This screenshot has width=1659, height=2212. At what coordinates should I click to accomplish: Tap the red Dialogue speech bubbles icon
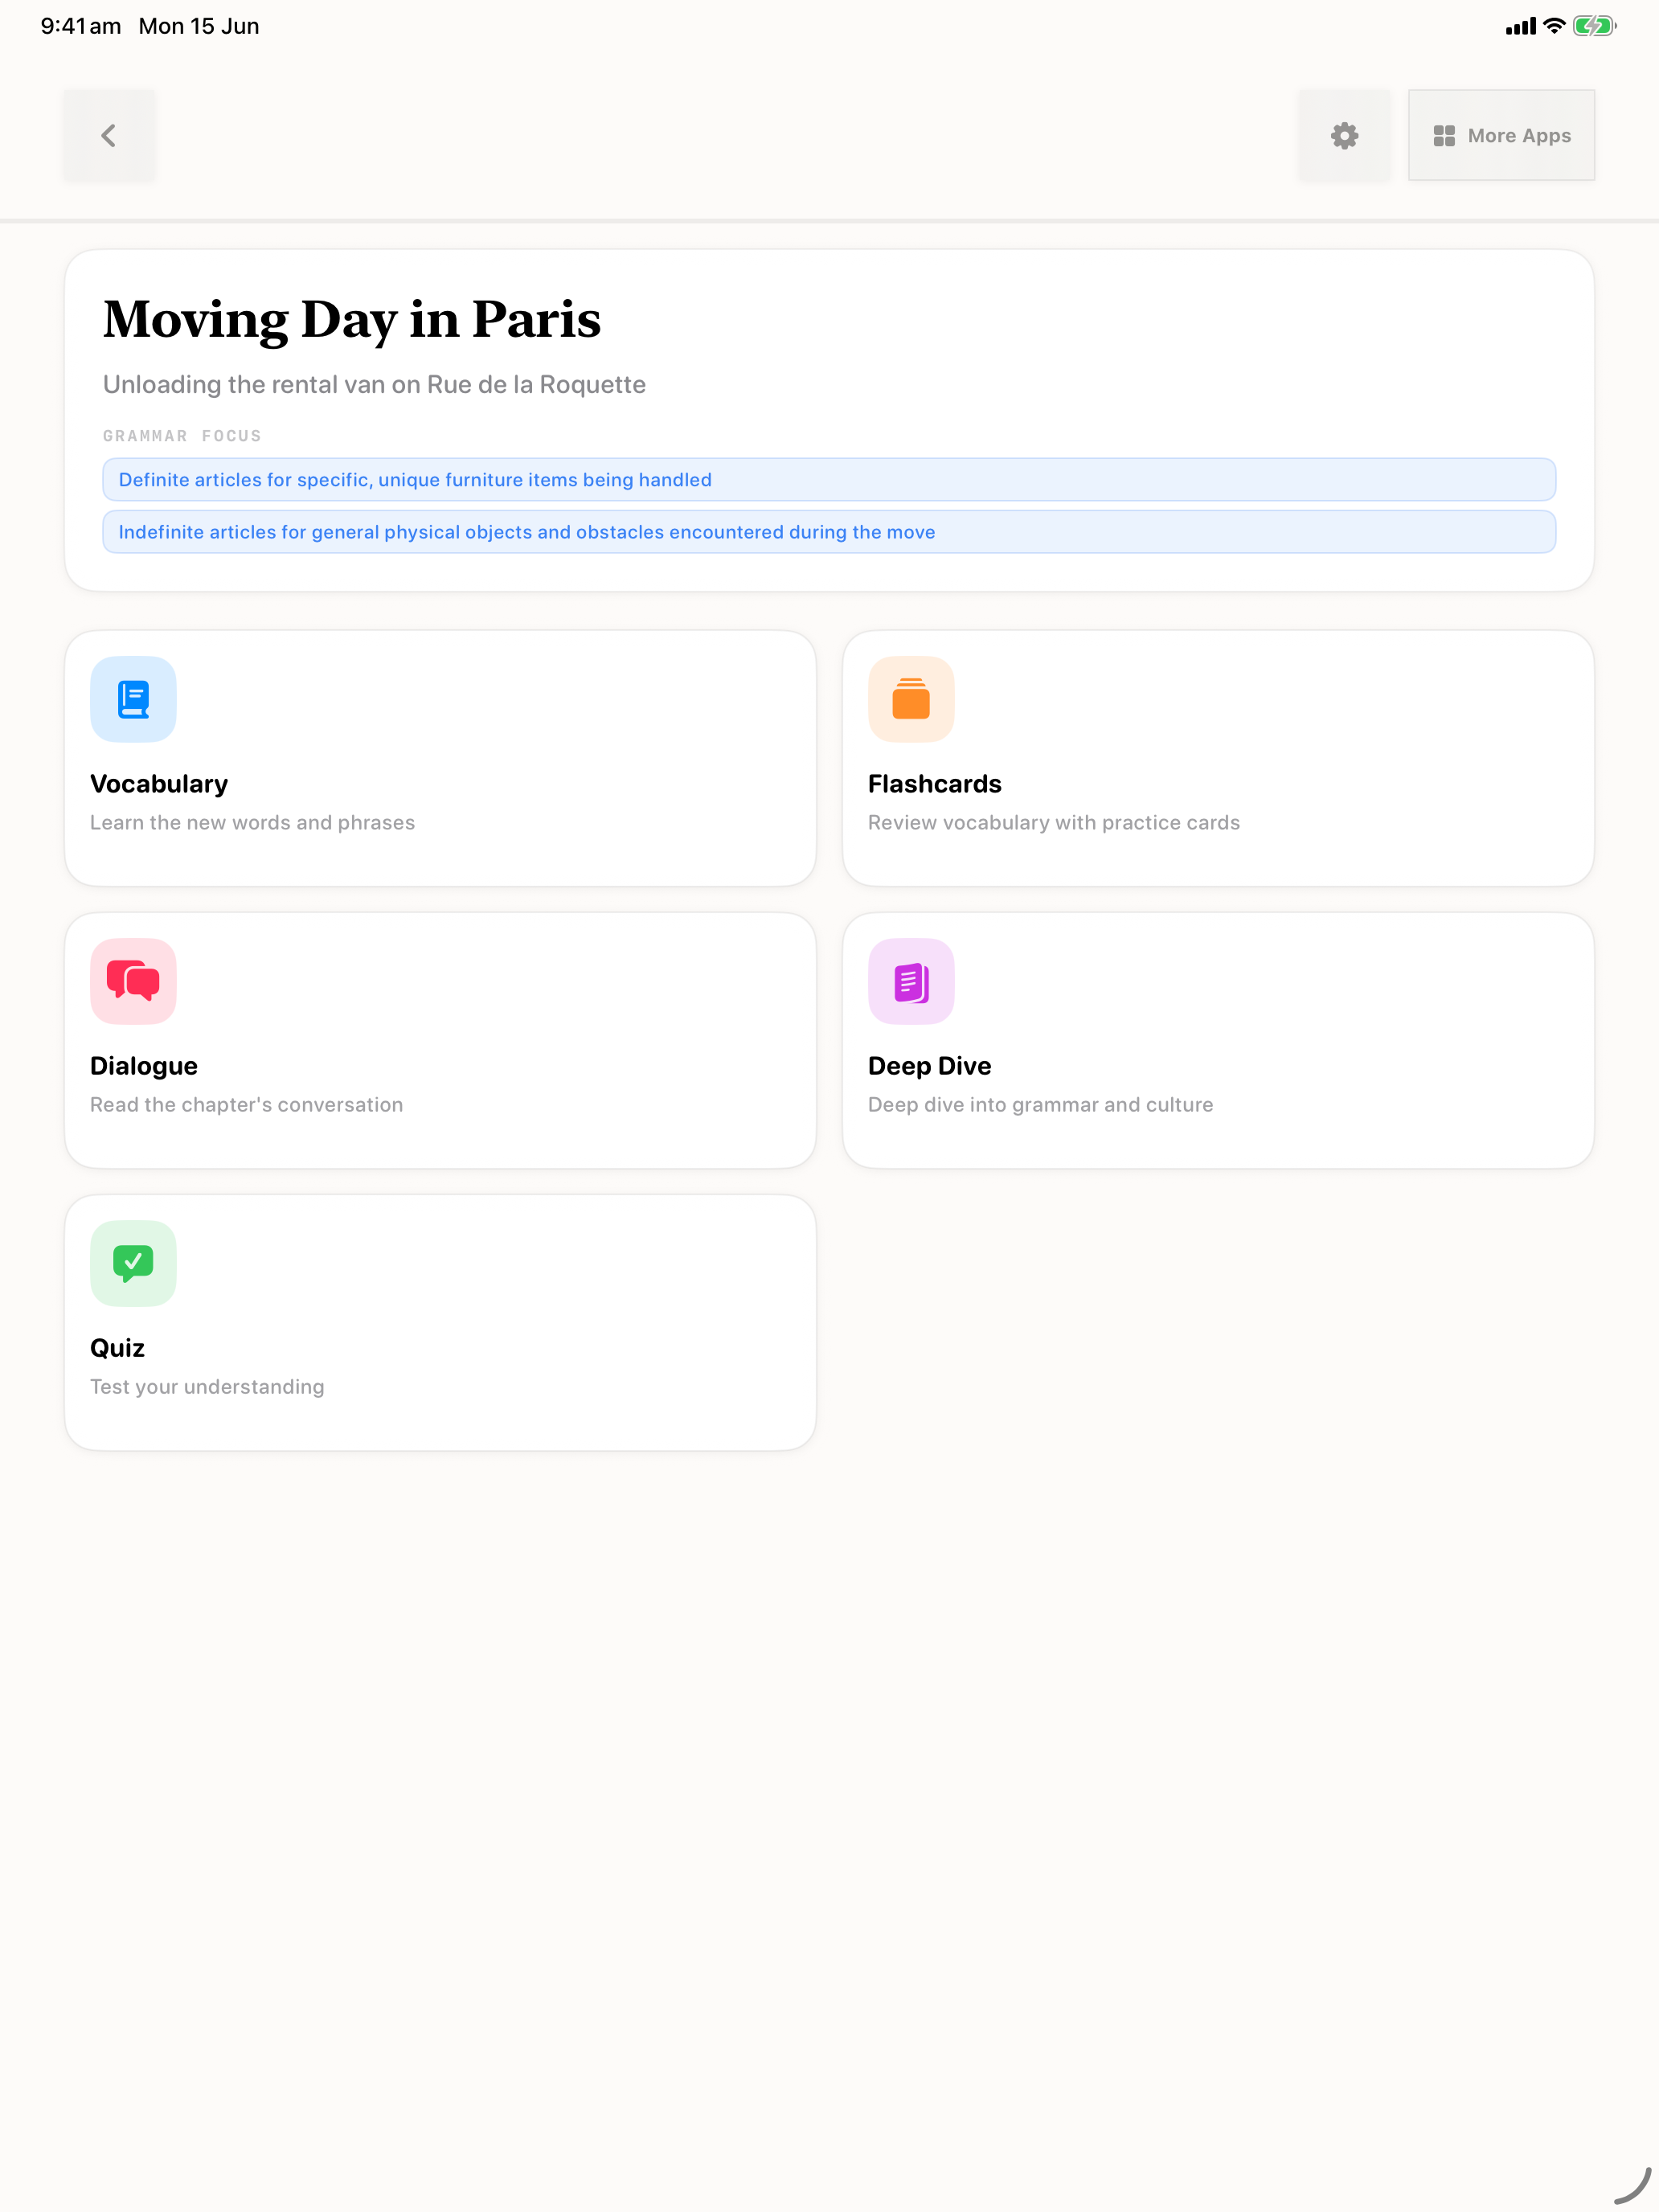(133, 981)
